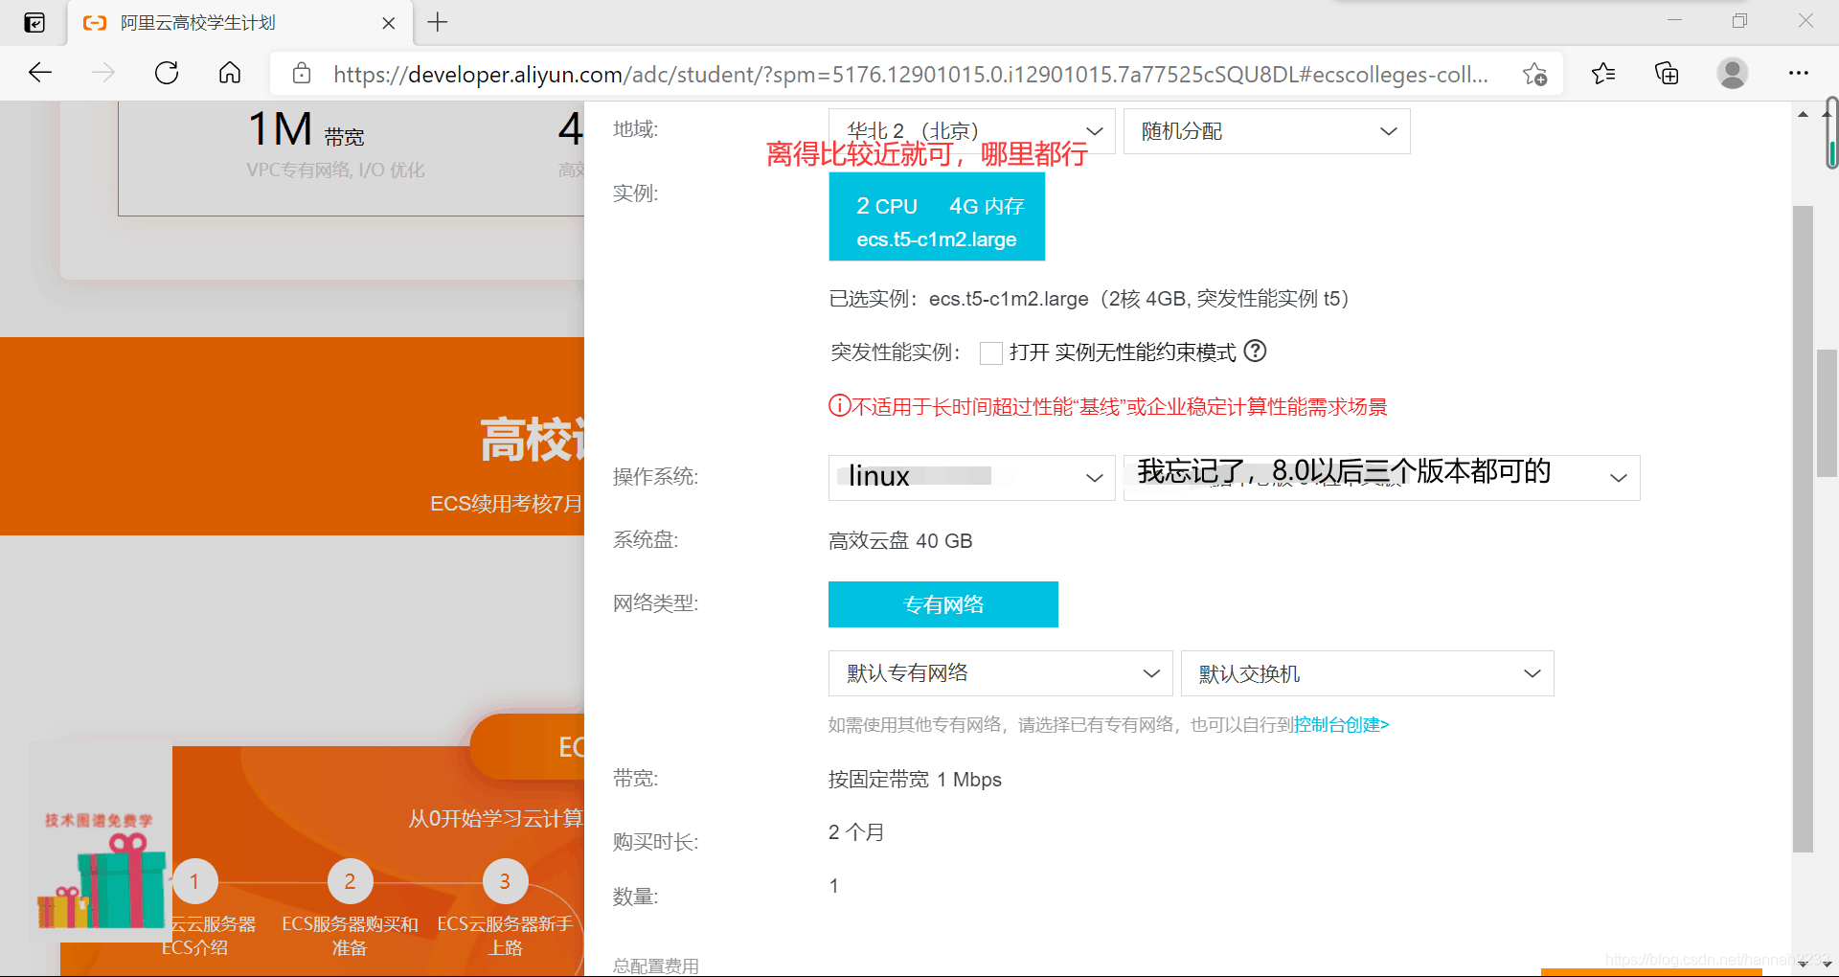Select the 阿里云高校学生计划 browser tab
1839x977 pixels.
tap(239, 23)
